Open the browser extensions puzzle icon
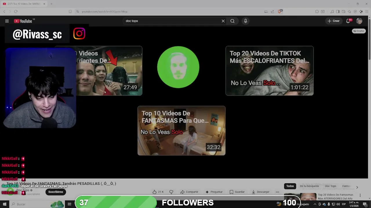 pos(317,12)
